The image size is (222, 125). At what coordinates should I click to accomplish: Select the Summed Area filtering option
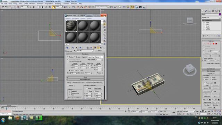(70, 93)
